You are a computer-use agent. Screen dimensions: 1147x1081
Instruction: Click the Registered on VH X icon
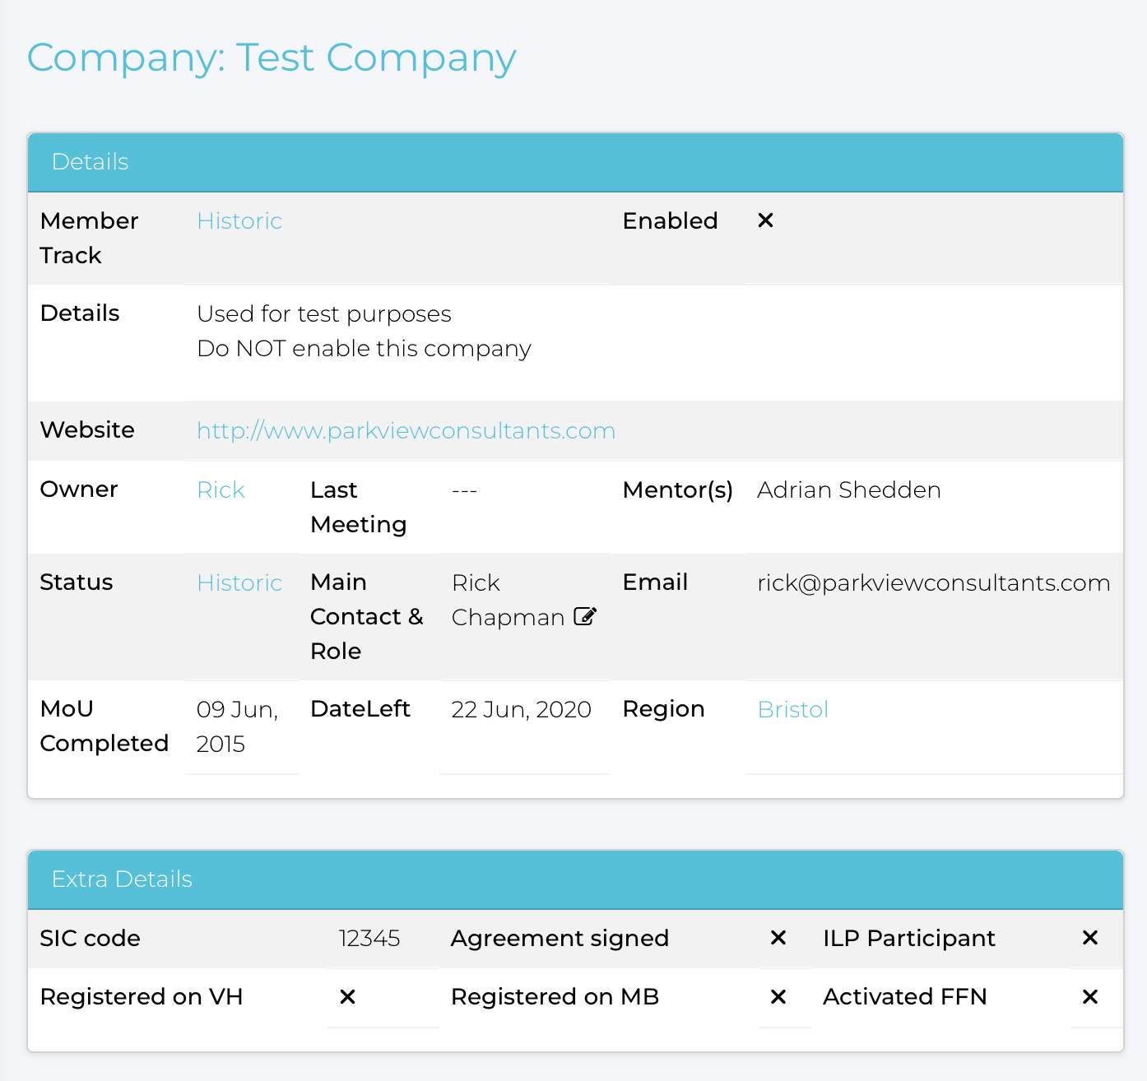347,997
